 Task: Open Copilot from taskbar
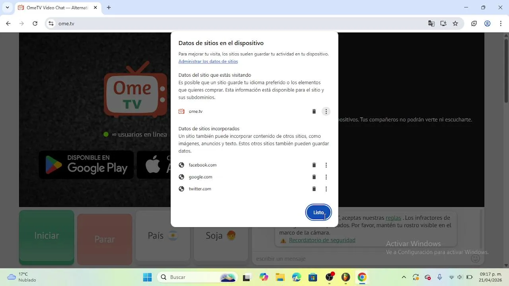[x=264, y=277]
